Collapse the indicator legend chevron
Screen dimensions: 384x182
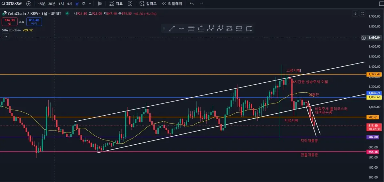pyautogui.click(x=5, y=36)
